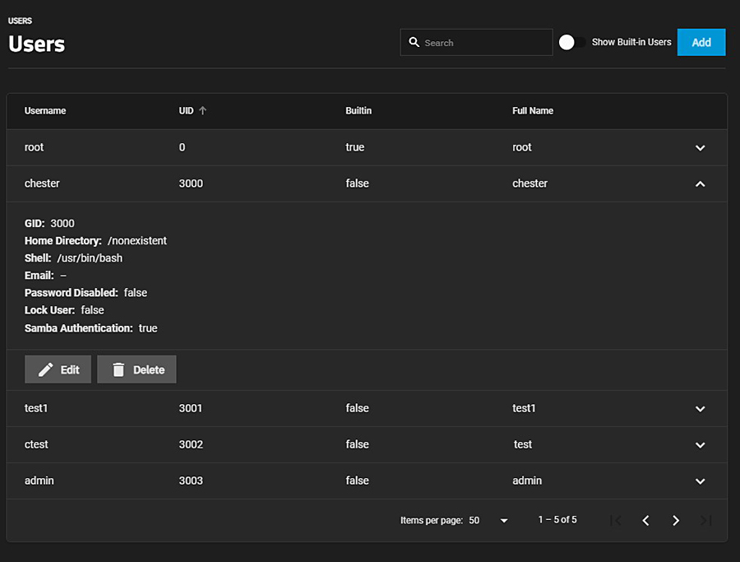This screenshot has width=740, height=562.
Task: Expand the test1 user row
Action: click(x=701, y=409)
